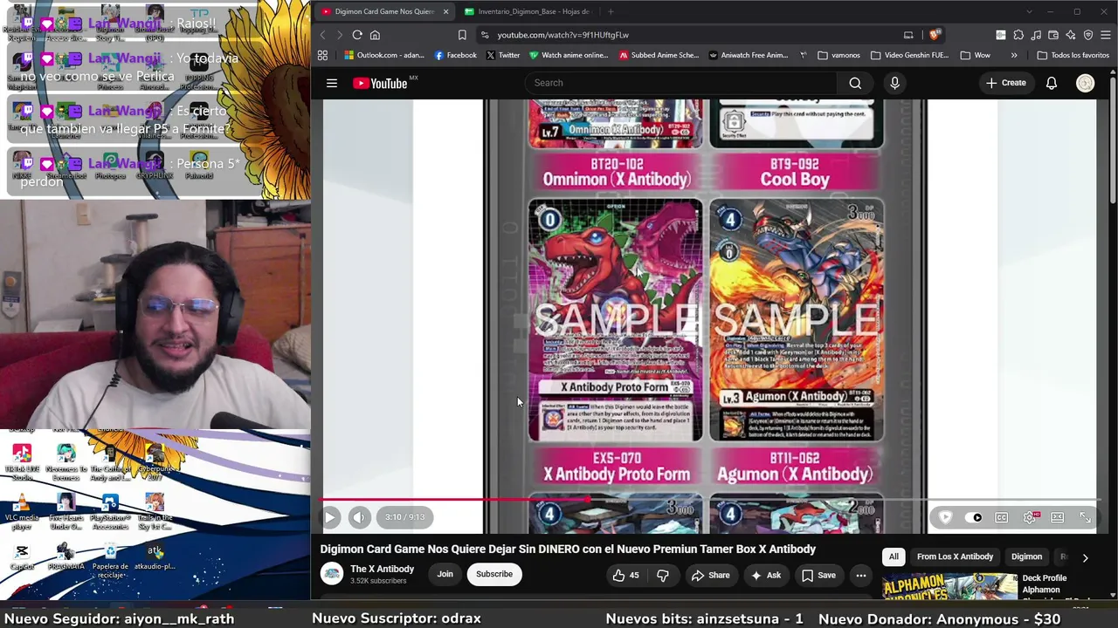Open the Watch anime online bookmark
The image size is (1118, 628).
(569, 55)
